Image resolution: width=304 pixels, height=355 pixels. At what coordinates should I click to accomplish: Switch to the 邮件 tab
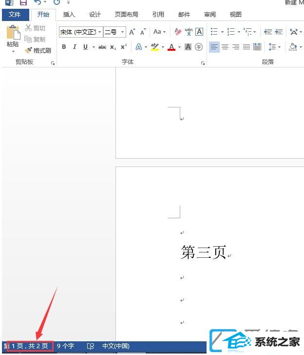pos(184,15)
